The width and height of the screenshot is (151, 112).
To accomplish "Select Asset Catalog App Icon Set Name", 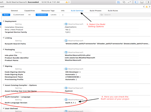I will (21, 91).
